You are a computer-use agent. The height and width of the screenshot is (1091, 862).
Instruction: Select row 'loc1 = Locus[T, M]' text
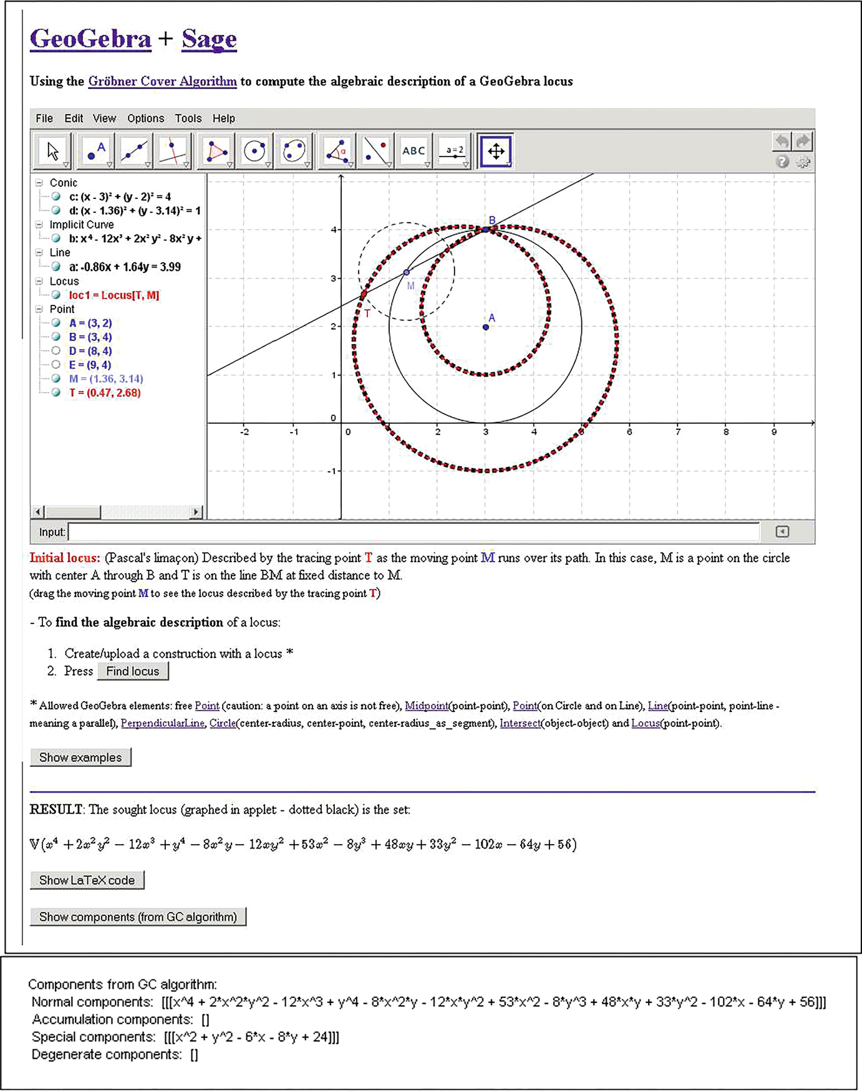coord(114,295)
